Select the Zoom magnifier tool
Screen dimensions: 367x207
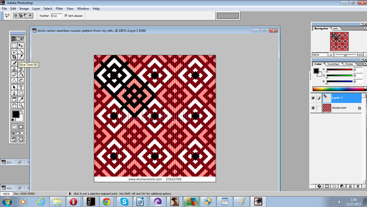[21, 106]
